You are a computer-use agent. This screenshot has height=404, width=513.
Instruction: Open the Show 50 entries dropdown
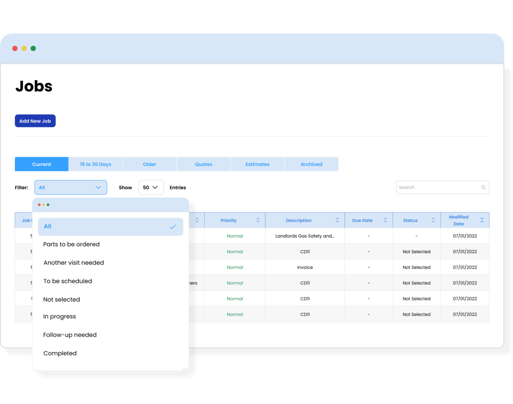151,187
